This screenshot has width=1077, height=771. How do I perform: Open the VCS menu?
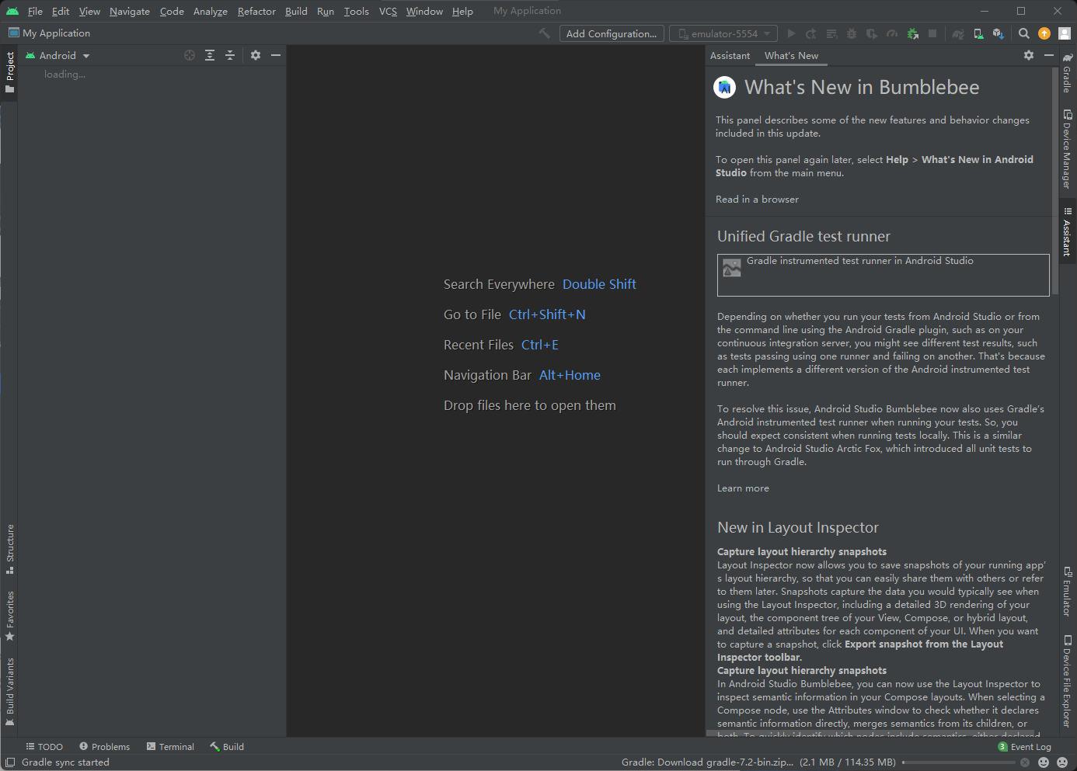click(388, 11)
